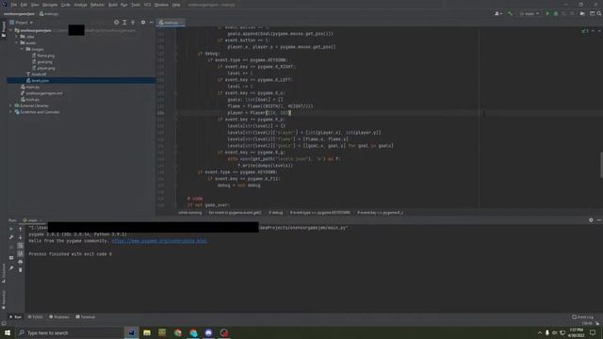Rerun main with Run panel play icon

tap(11, 229)
